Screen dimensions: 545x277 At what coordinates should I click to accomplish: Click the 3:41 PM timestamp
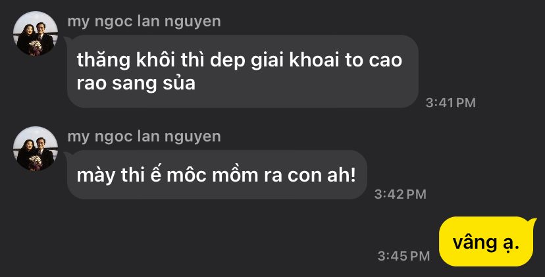[x=450, y=103]
